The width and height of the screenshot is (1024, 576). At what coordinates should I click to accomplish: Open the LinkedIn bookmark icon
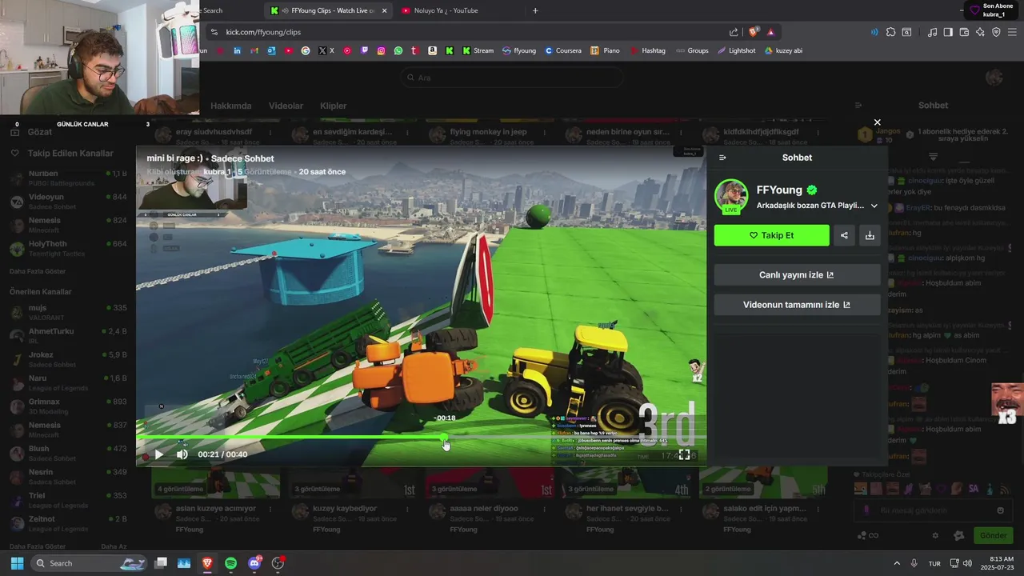coord(238,50)
